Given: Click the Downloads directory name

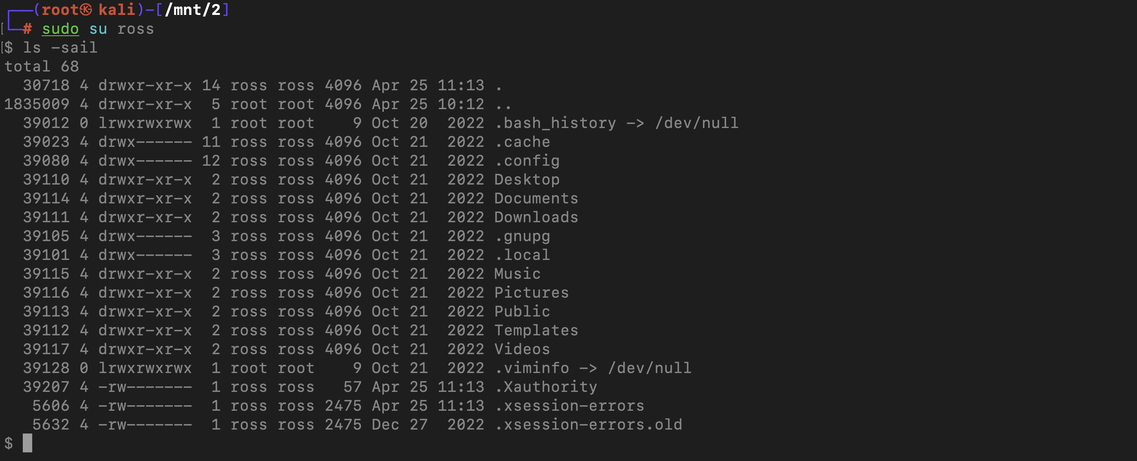Looking at the screenshot, I should [536, 218].
